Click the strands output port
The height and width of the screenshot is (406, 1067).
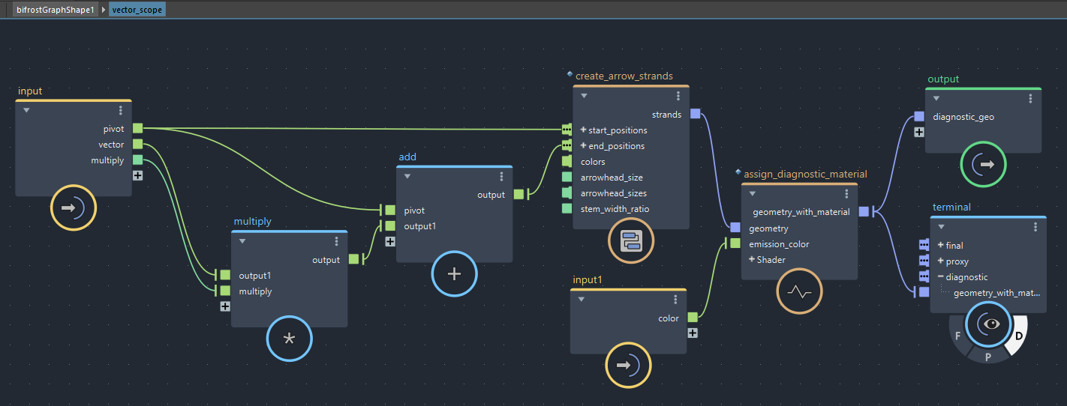695,114
